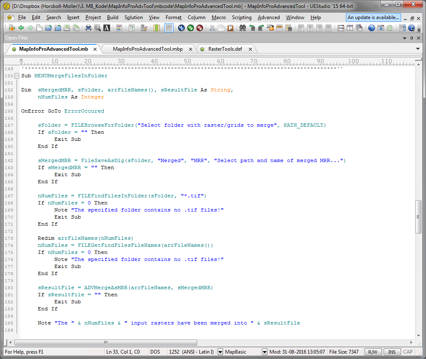This screenshot has height=359, width=426.
Task: Close the MapInfoProAdvancedTool.mb tab
Action: click(x=95, y=49)
